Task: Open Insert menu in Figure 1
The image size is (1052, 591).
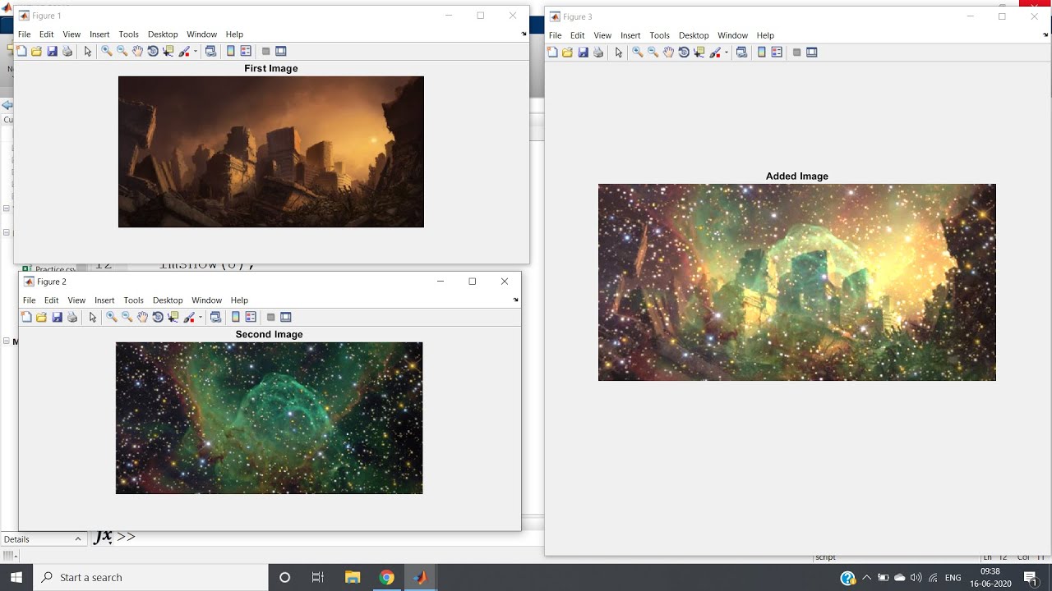Action: pos(99,34)
